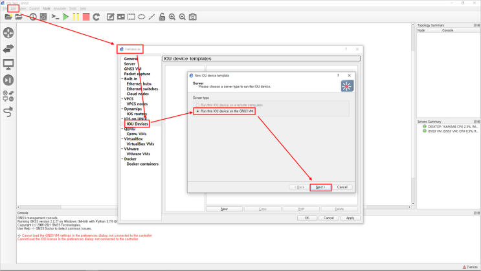Click Next in the IOU template wizard
This screenshot has width=481, height=271.
[x=320, y=187]
